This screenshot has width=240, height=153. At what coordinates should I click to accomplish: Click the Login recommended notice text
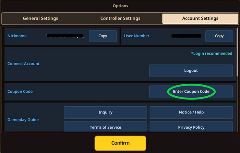(212, 54)
